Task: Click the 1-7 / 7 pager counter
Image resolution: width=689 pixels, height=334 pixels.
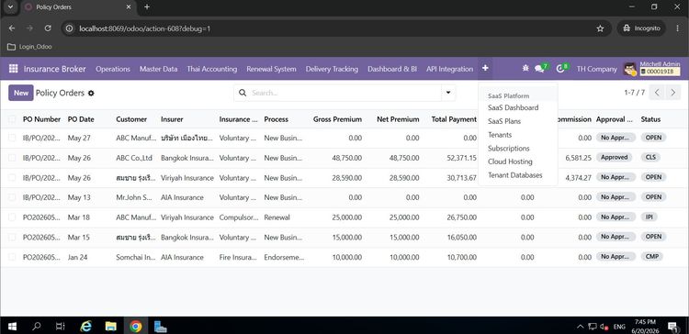Action: click(634, 93)
